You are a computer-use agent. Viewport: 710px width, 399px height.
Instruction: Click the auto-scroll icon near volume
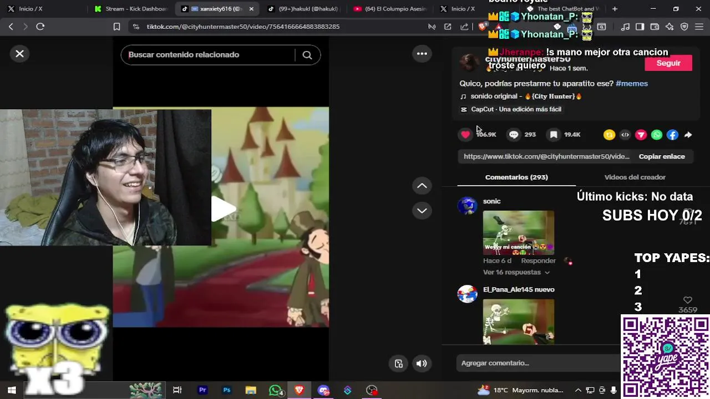click(398, 364)
